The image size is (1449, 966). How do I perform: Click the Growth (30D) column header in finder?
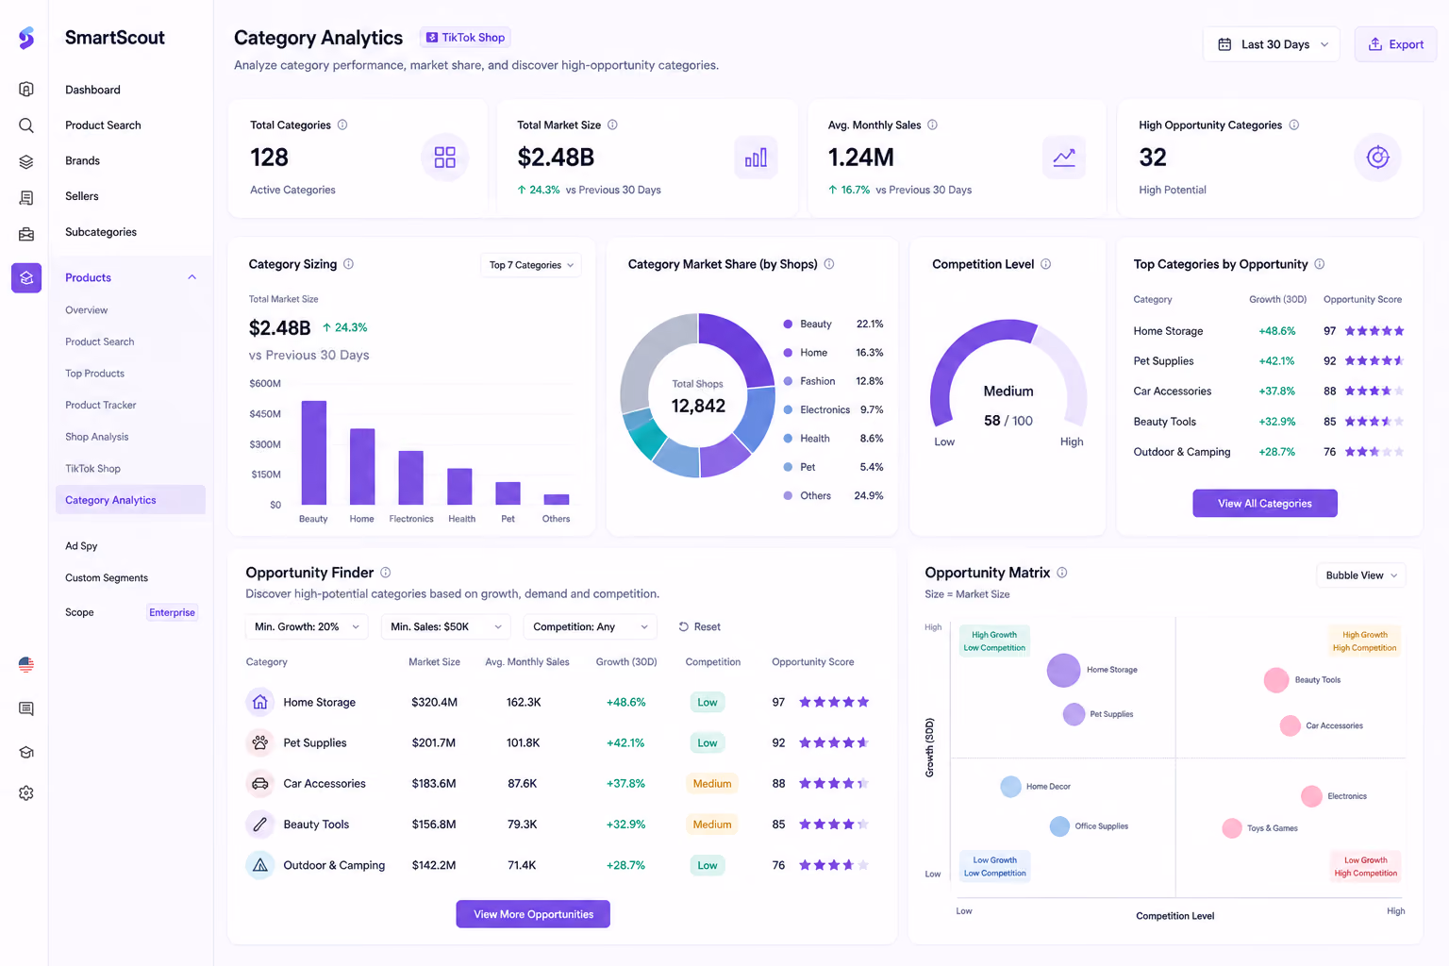click(626, 662)
